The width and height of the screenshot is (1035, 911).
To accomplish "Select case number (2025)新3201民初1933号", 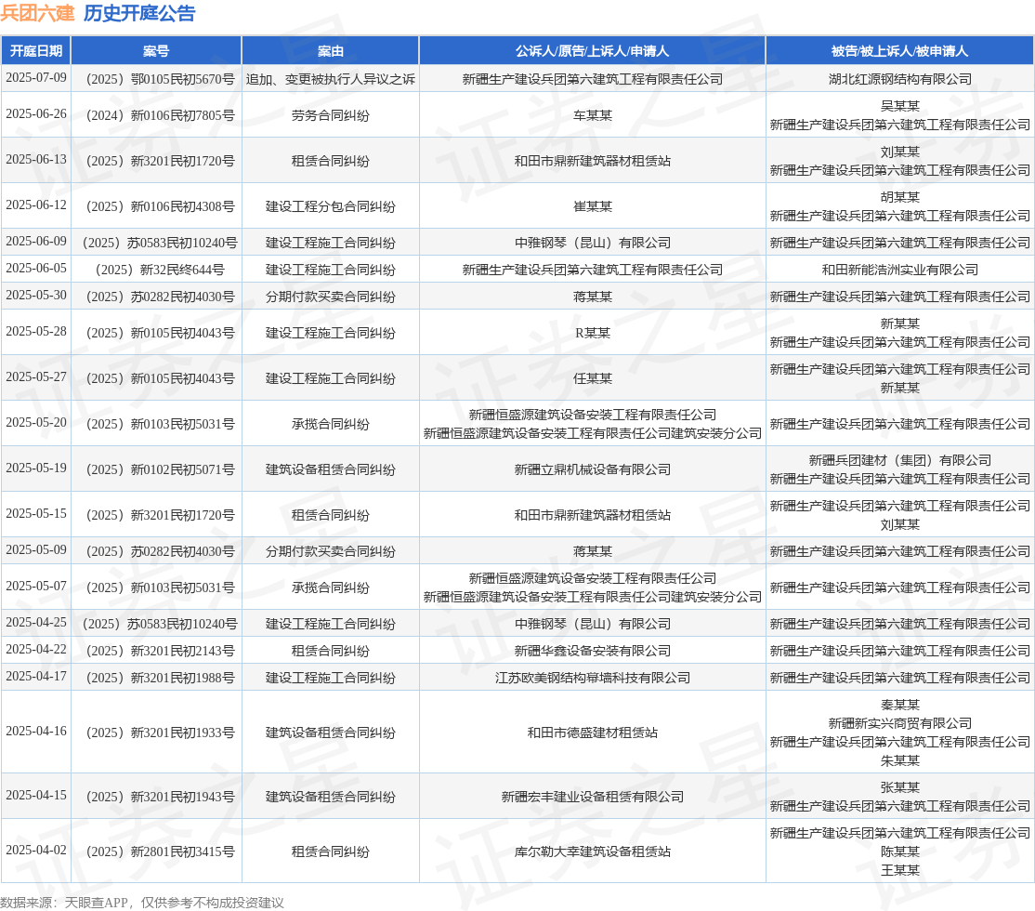I will (x=160, y=733).
